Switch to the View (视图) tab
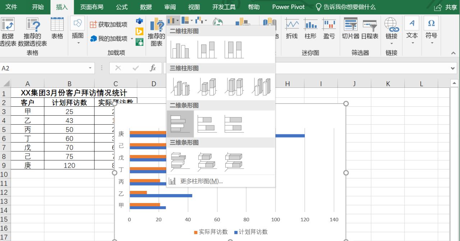 tap(194, 7)
